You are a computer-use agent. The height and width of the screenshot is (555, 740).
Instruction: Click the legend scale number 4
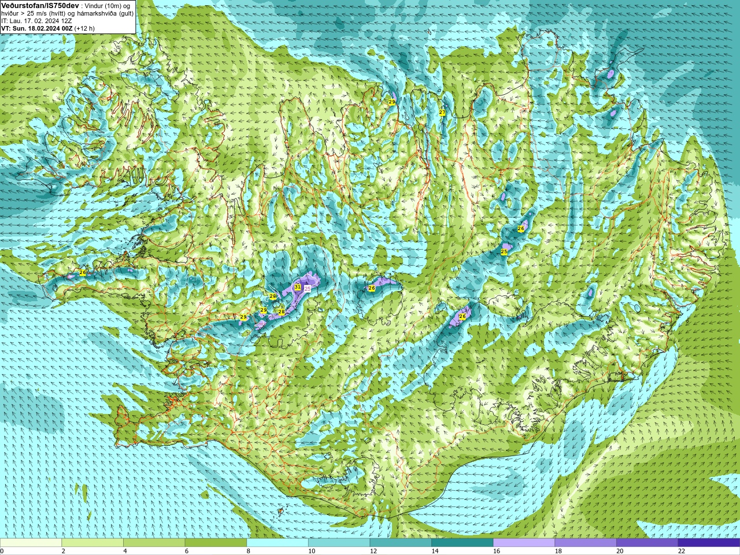click(125, 552)
